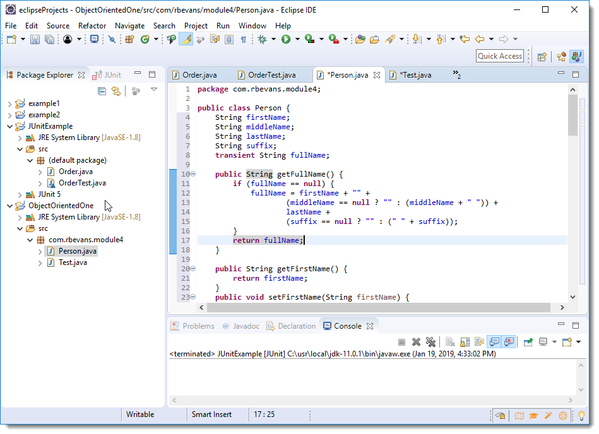Expand the example2 project node
Screen dimensions: 599x434
(x=9, y=115)
